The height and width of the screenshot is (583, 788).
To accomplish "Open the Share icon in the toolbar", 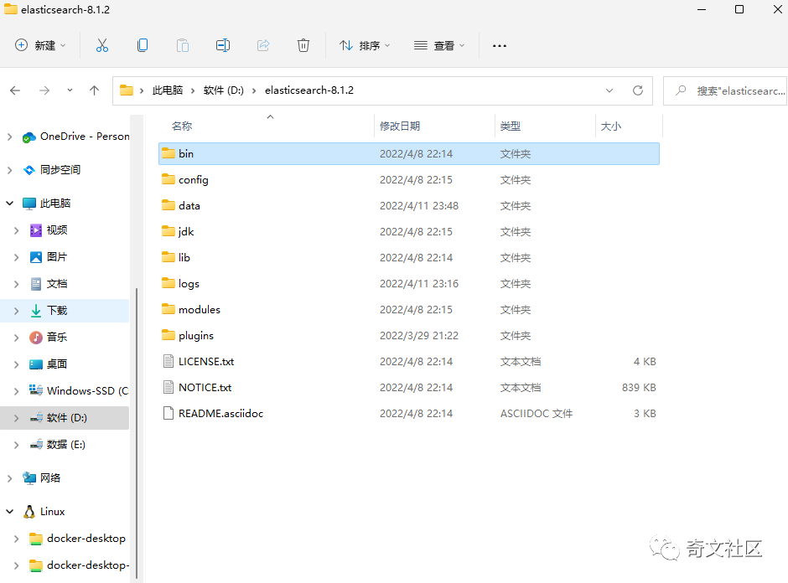I will [x=263, y=45].
